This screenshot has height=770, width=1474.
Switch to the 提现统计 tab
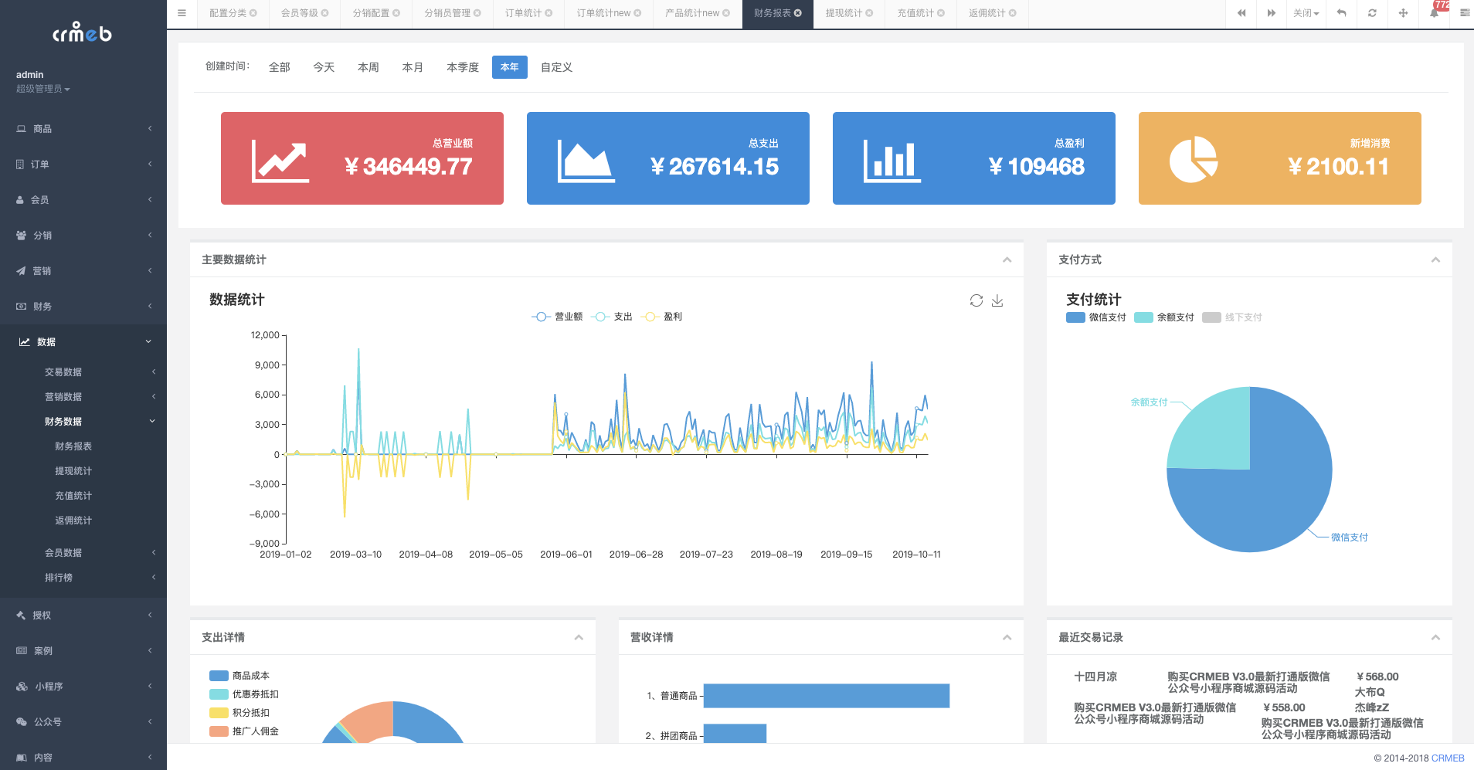844,13
